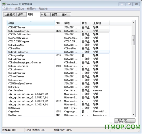Select the CCTlgServer service row
142x134 pixels.
click(58, 80)
